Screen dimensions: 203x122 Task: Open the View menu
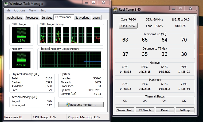(x=32, y=10)
